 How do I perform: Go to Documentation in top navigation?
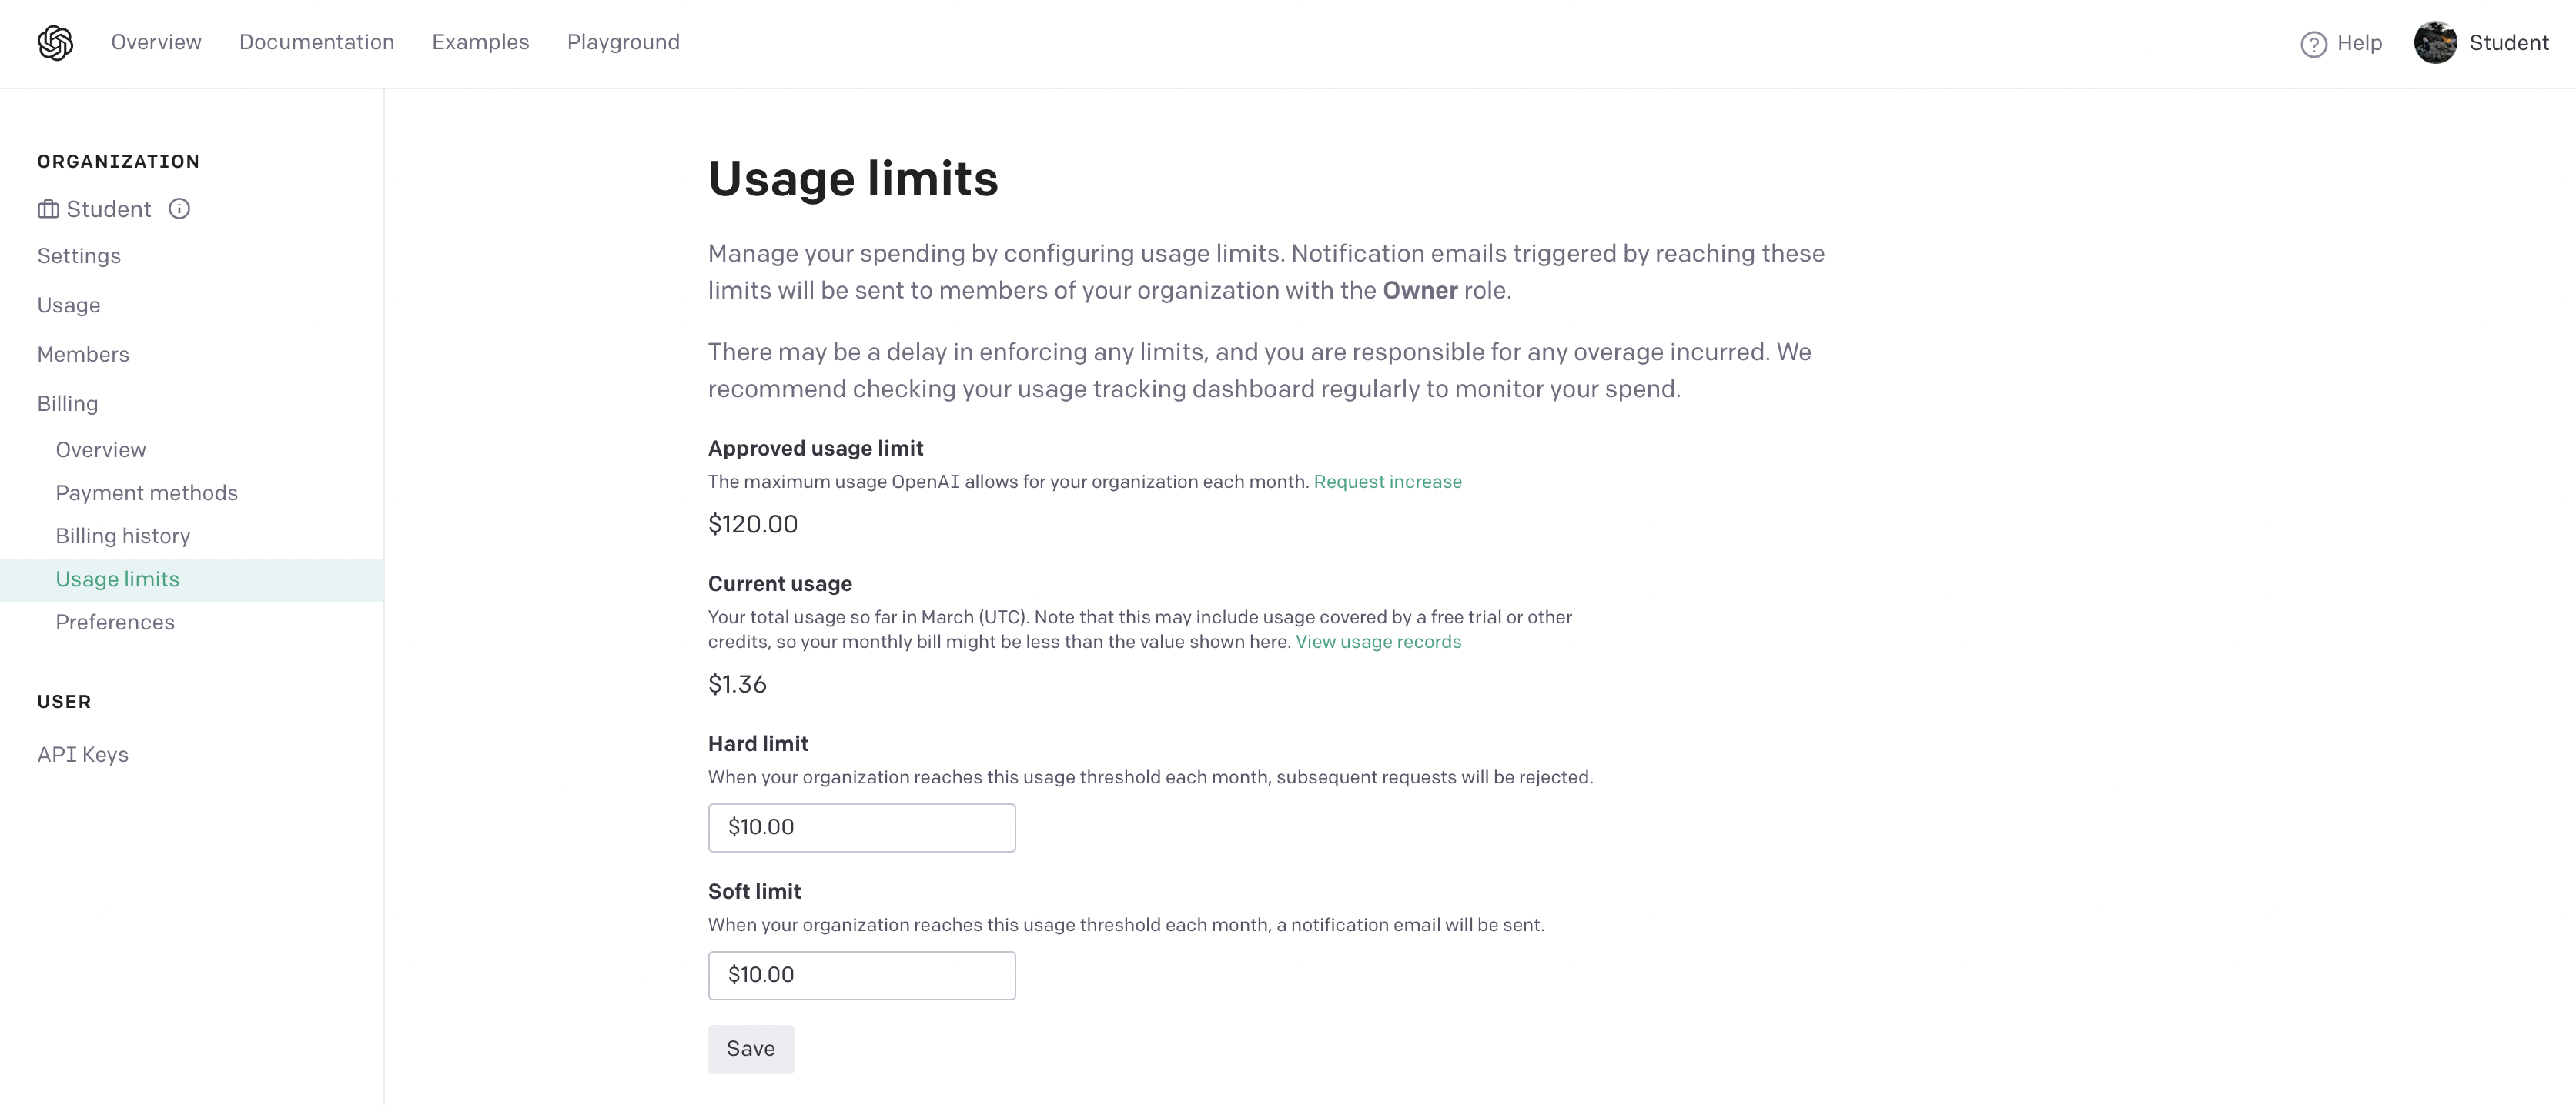tap(316, 42)
